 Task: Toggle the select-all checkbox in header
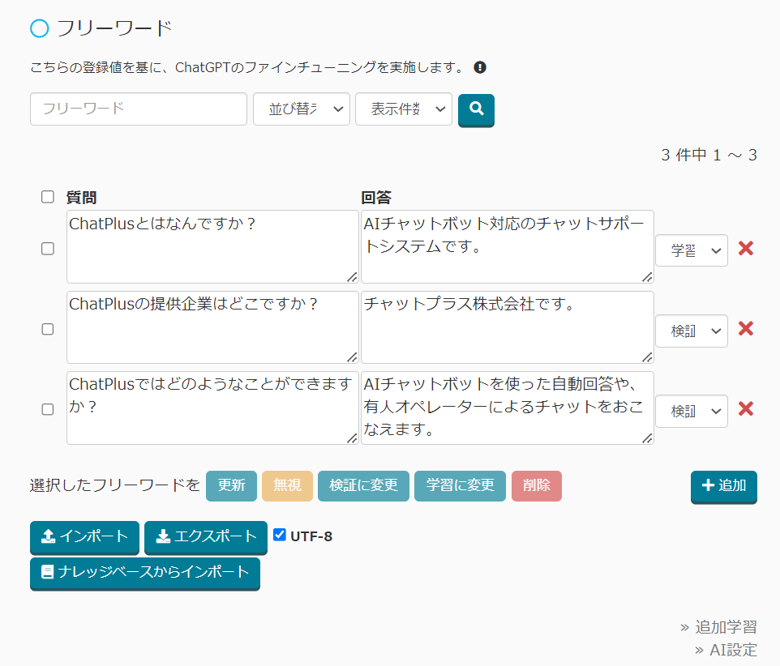coord(48,197)
